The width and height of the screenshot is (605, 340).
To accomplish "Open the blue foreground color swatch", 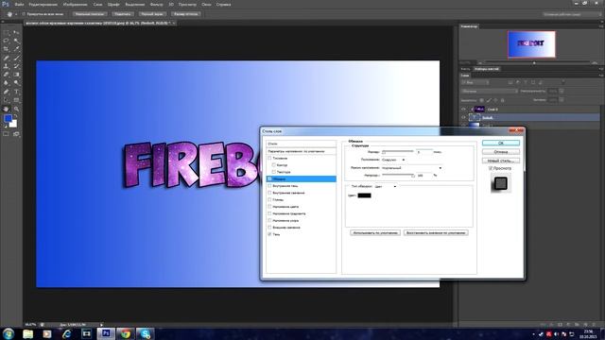I will (8, 118).
